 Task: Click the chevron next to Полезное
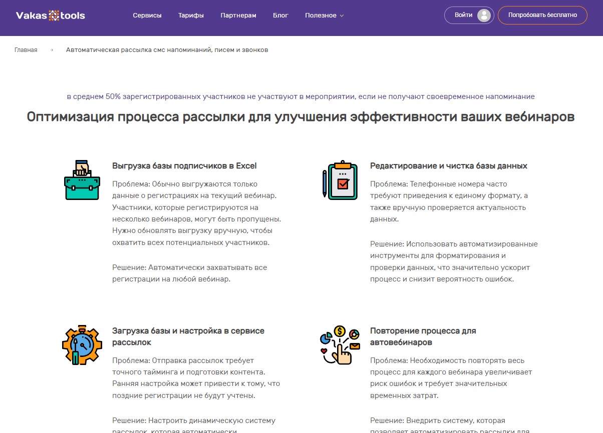pyautogui.click(x=342, y=16)
